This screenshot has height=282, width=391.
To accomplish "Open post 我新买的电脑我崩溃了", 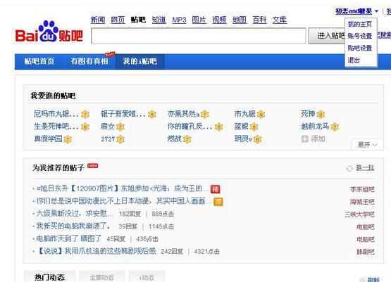I will coord(73,226).
